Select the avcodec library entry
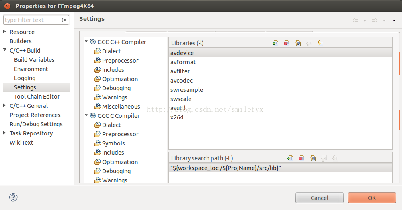The width and height of the screenshot is (402, 210). click(x=281, y=81)
